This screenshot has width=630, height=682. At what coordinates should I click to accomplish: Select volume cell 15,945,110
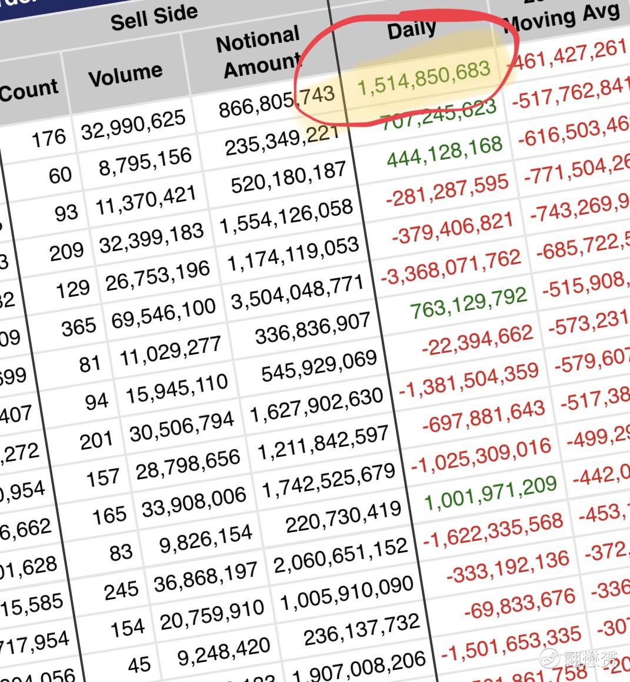click(x=176, y=389)
